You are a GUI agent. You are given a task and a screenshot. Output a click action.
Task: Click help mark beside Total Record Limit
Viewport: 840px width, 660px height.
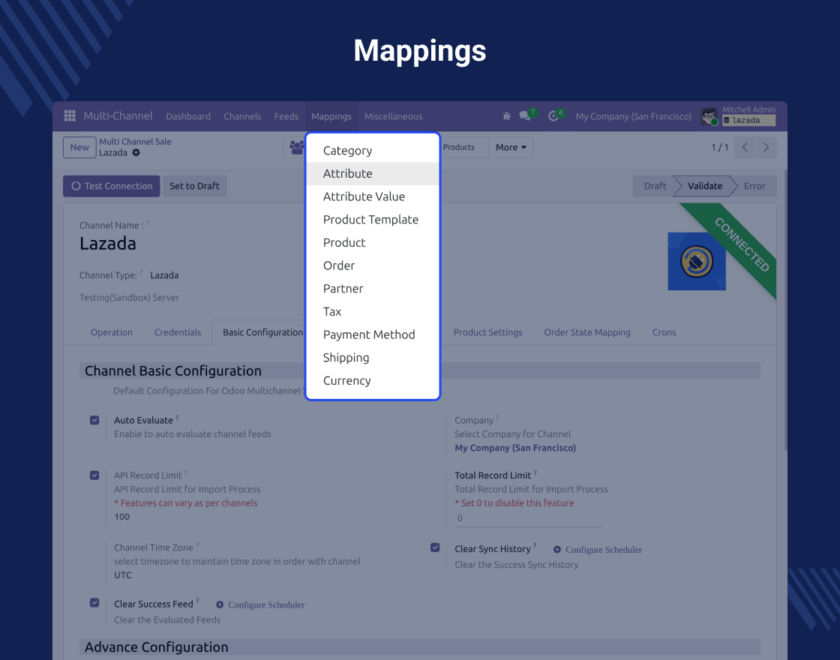(x=535, y=473)
